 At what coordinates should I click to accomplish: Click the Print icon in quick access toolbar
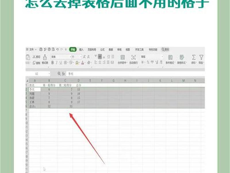tap(49, 49)
